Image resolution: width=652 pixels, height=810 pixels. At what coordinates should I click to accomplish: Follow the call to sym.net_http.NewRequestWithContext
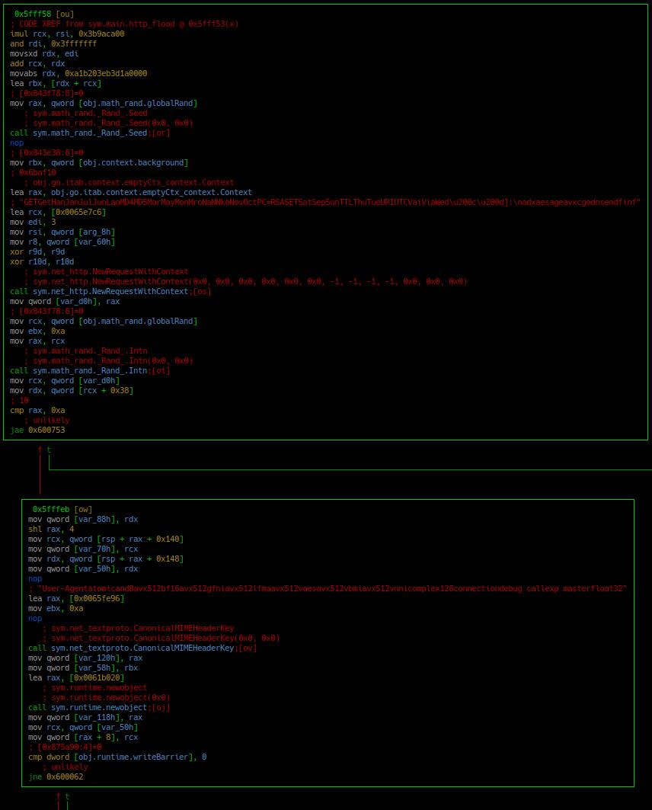[x=110, y=292]
